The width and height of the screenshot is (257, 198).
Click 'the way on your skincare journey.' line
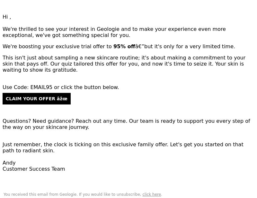point(46,127)
